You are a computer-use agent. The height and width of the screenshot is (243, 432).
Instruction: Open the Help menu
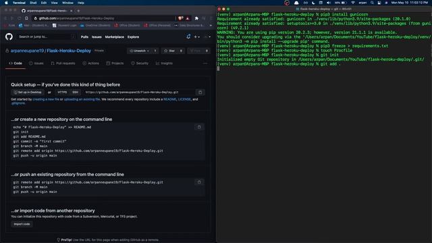81,3
